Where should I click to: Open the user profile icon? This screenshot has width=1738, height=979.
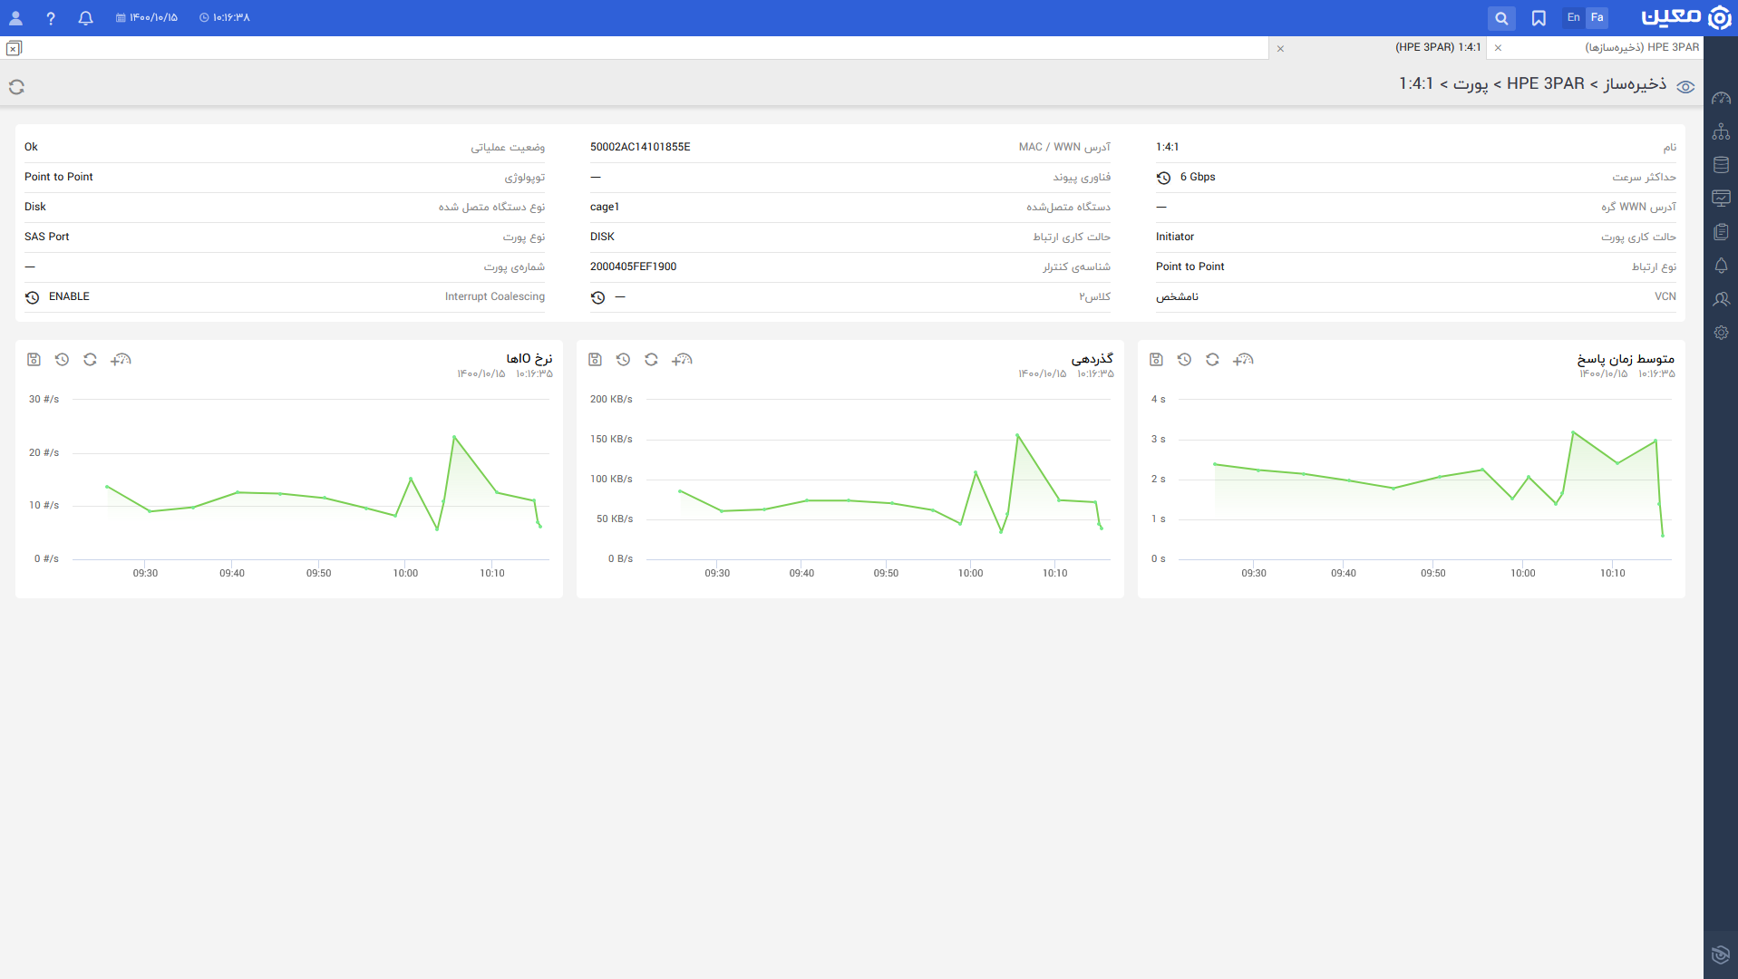[15, 18]
